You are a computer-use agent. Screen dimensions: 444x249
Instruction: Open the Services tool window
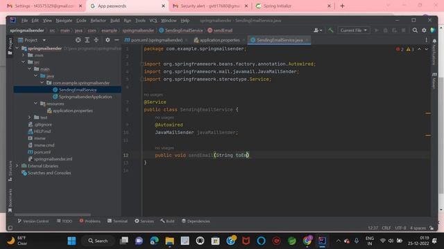(x=144, y=221)
